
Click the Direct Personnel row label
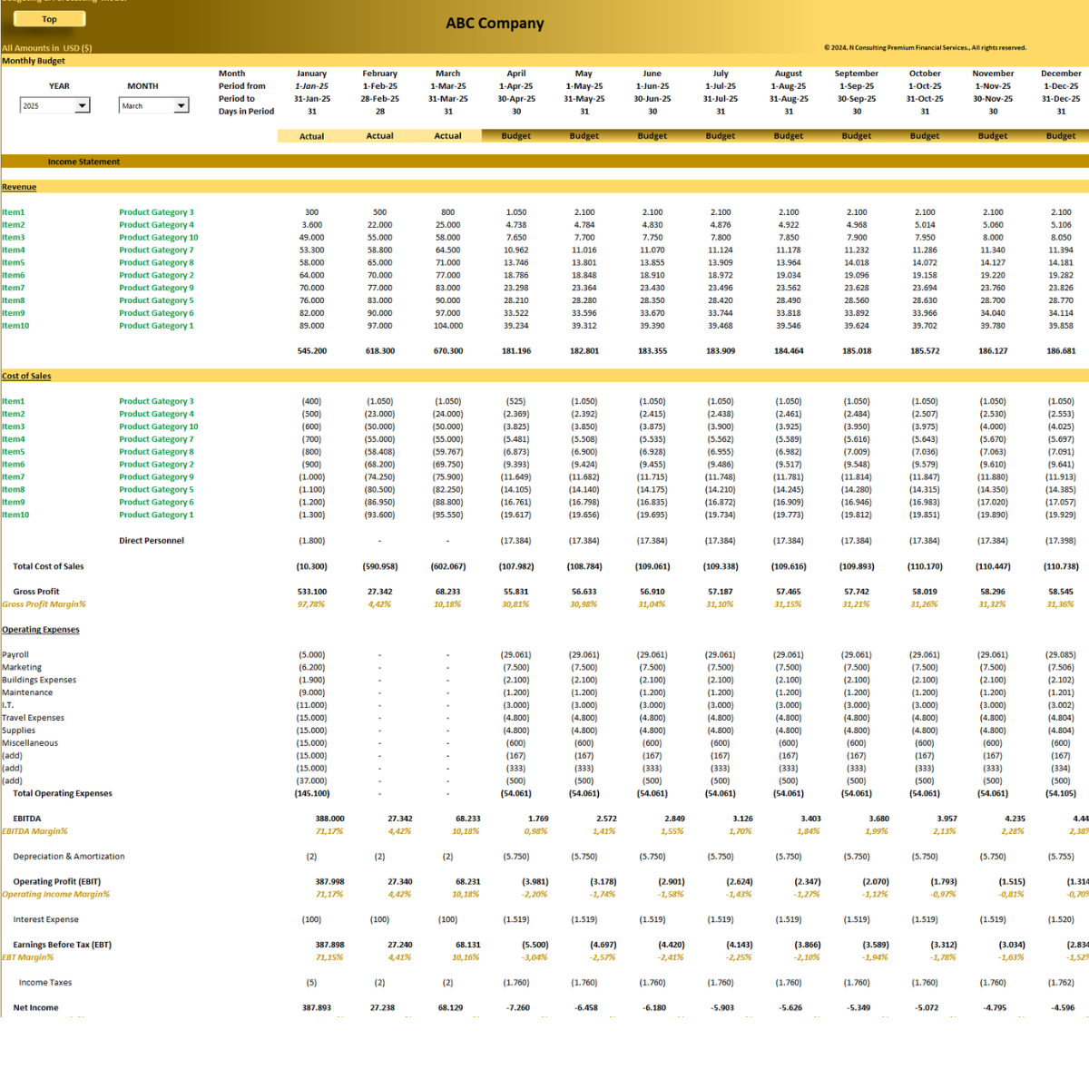[152, 541]
